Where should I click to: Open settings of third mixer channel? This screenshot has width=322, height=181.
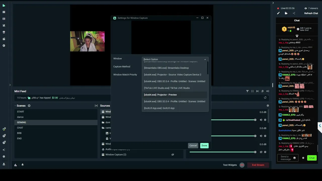coord(265,152)
